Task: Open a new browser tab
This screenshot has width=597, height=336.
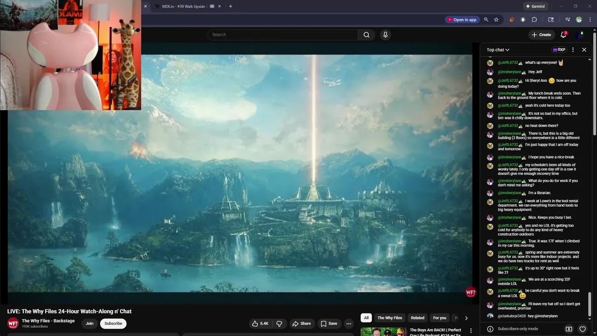Action: click(x=230, y=6)
